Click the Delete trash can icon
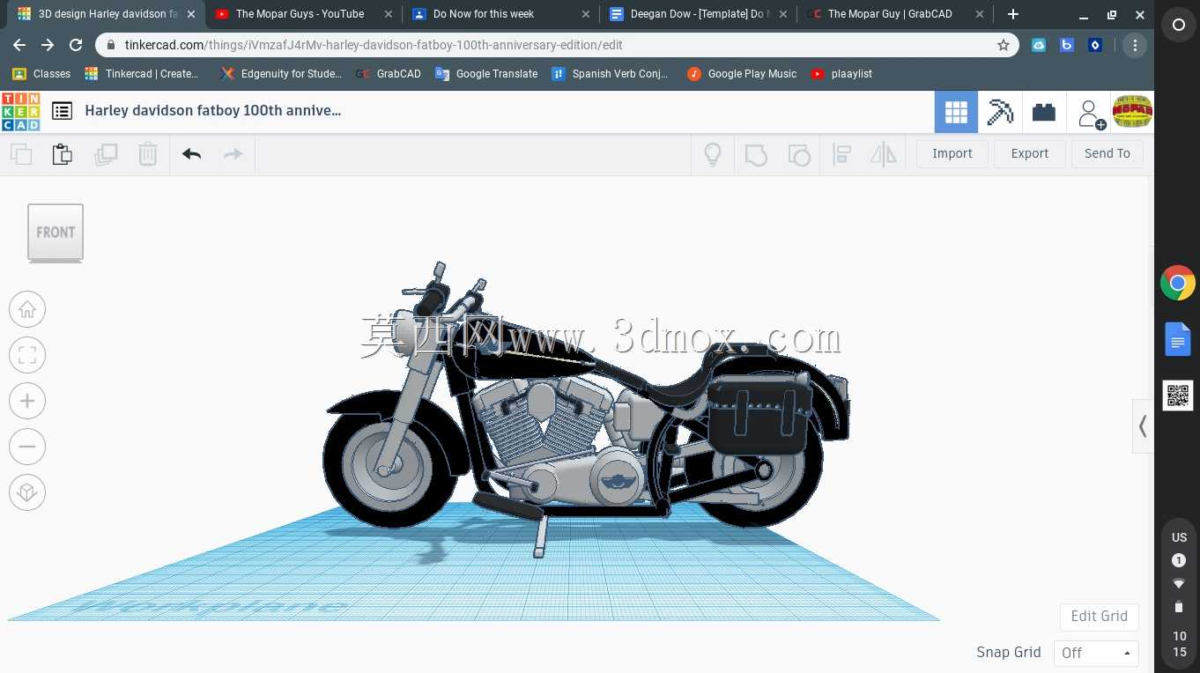1200x673 pixels. click(148, 154)
